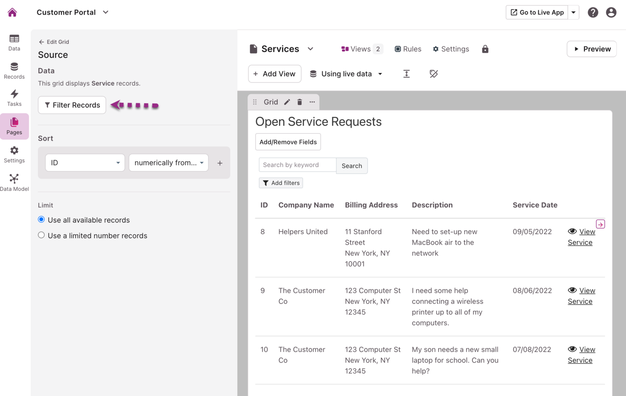Open the Data section in sidebar
The image size is (626, 396).
(14, 43)
